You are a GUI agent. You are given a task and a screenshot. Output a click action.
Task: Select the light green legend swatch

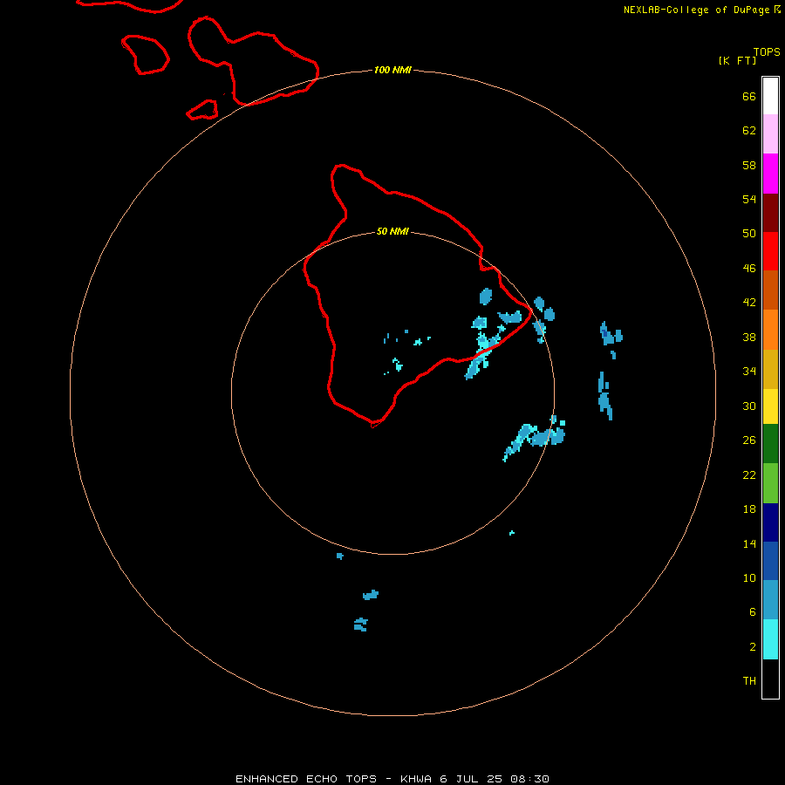coord(770,483)
